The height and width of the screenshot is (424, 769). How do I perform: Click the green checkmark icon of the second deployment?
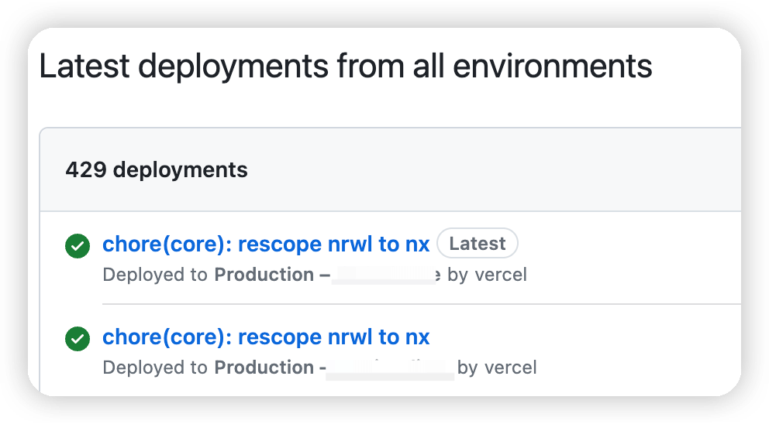[78, 339]
